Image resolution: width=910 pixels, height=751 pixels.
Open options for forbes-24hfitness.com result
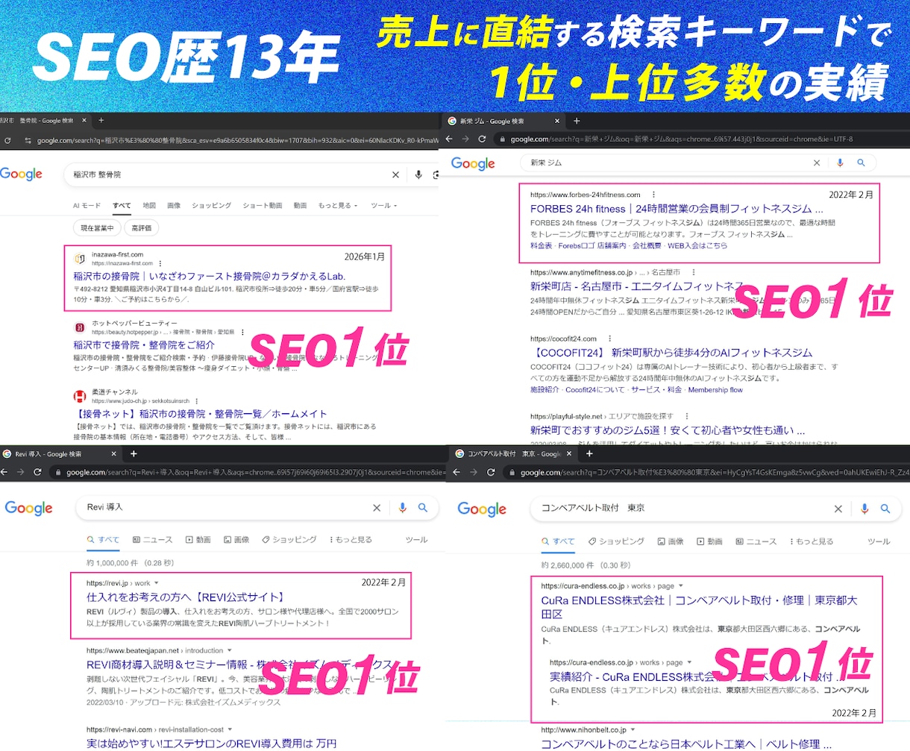(653, 195)
